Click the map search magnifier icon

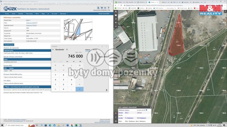click(x=116, y=12)
